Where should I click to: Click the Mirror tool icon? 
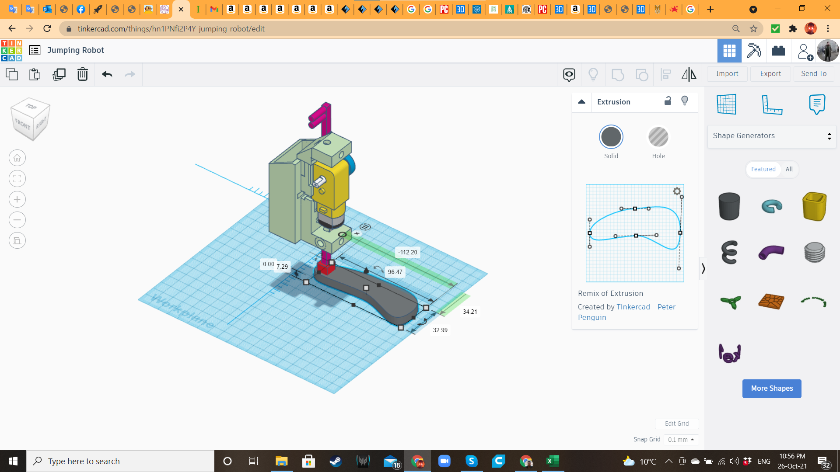(689, 74)
